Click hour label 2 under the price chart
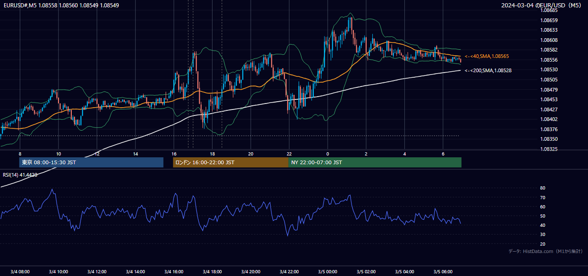 (366, 154)
